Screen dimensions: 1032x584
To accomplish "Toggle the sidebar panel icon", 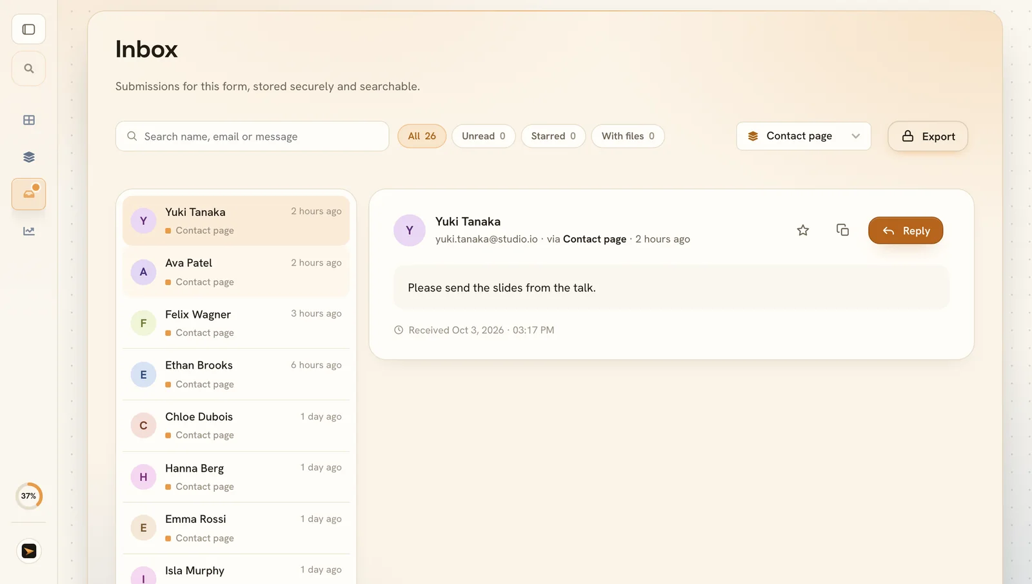I will point(28,30).
